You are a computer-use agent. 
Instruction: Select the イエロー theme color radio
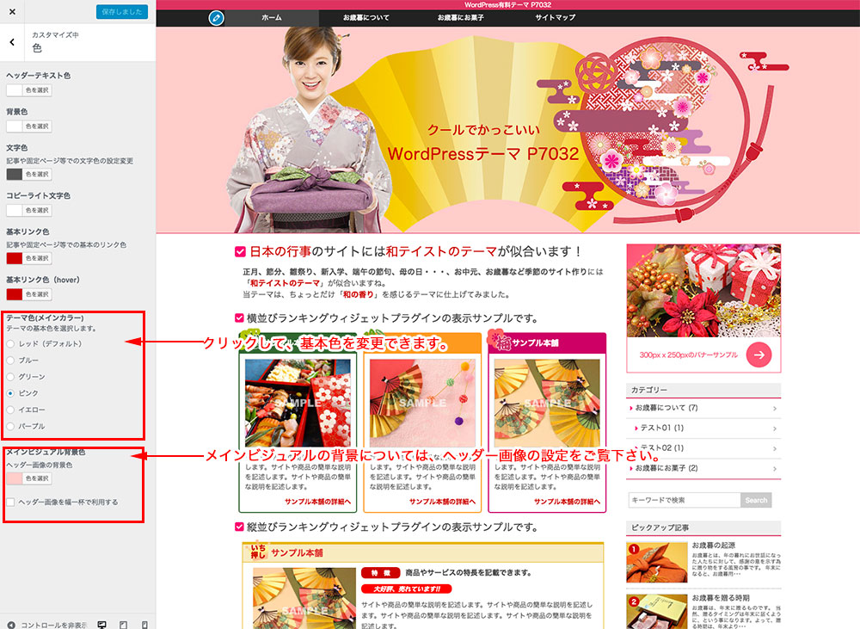pyautogui.click(x=10, y=410)
